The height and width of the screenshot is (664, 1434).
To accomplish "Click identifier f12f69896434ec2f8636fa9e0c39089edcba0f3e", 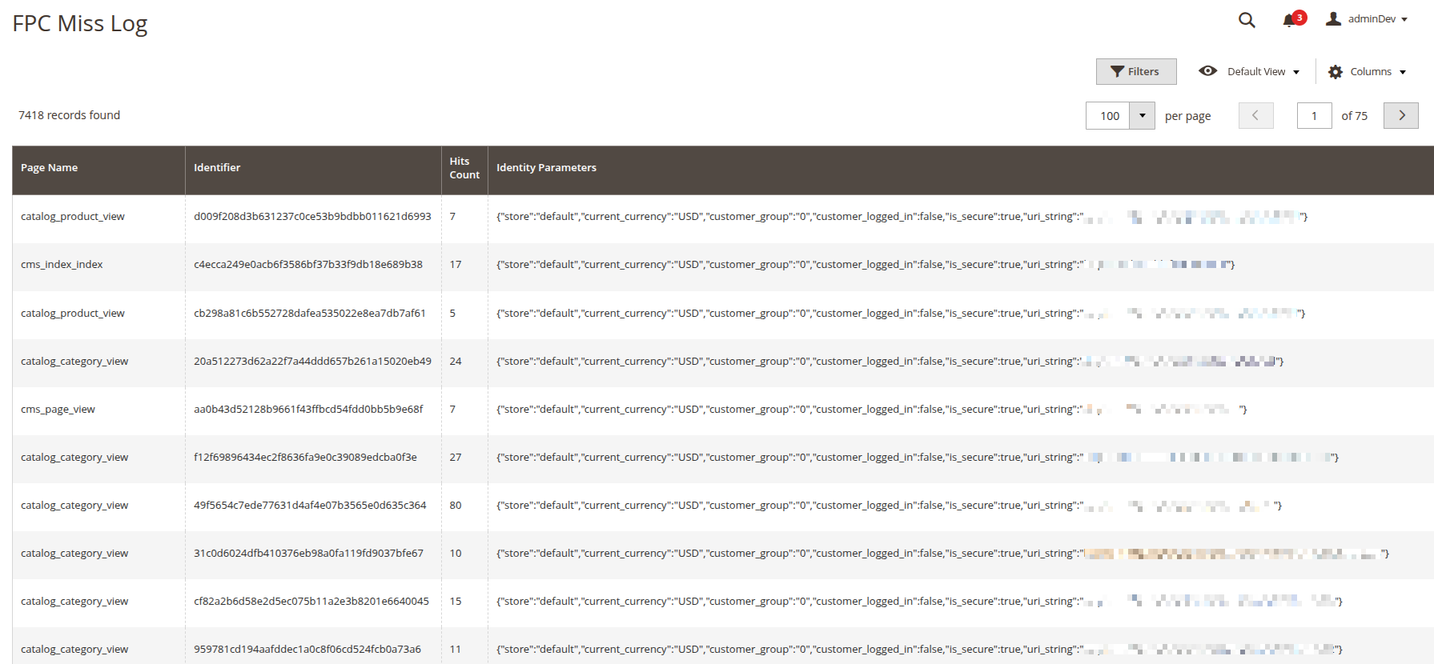I will pos(305,458).
